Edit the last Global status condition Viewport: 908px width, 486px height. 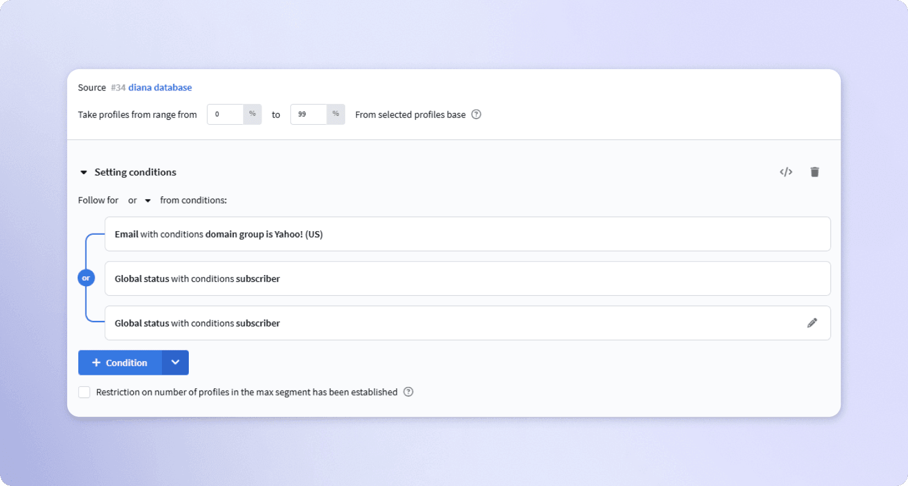[x=812, y=323]
